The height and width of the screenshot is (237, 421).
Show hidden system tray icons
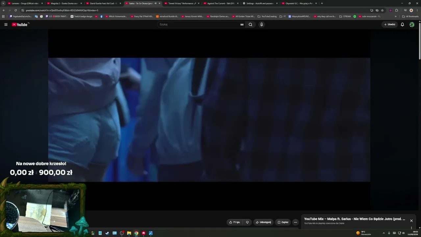[x=384, y=233]
